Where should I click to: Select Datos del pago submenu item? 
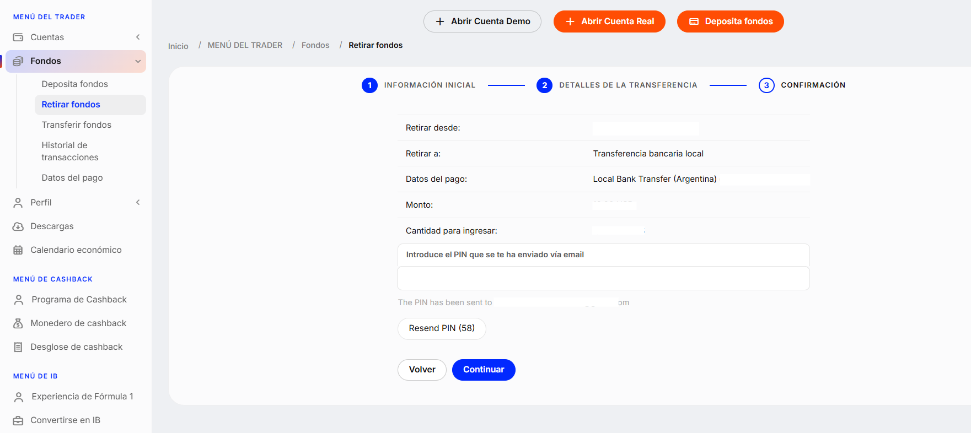[72, 178]
